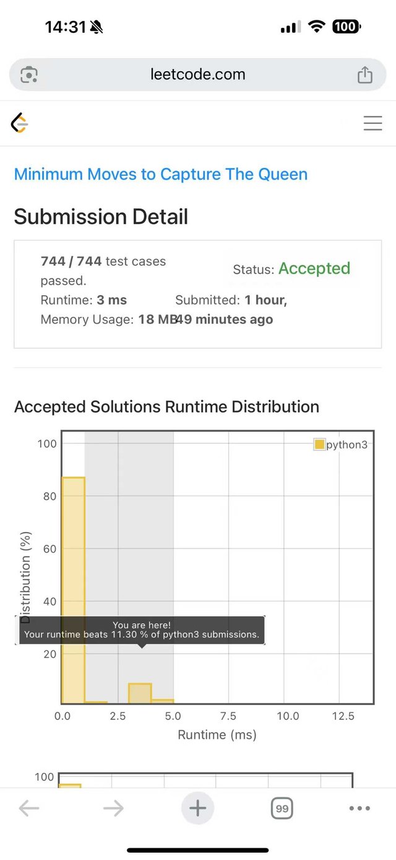Tap the small bar near 5.0 ms
The width and height of the screenshot is (396, 860).
(x=163, y=701)
